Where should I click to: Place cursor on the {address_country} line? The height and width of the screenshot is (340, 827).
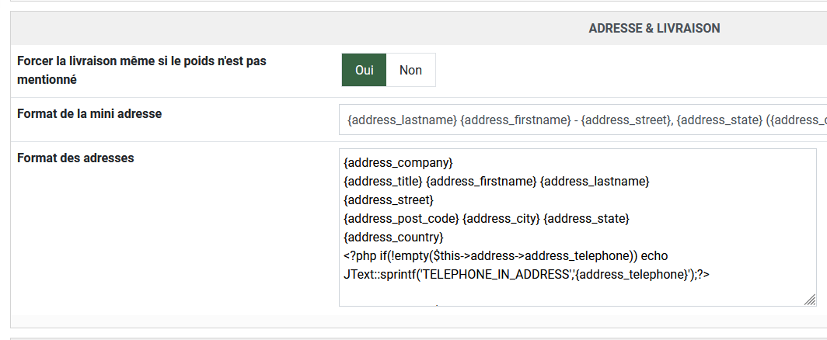(x=393, y=236)
